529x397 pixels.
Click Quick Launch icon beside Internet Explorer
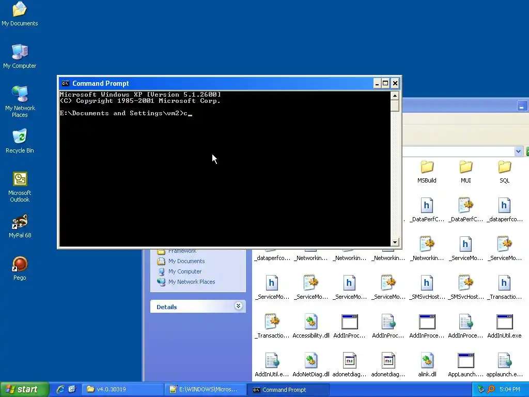click(x=72, y=389)
